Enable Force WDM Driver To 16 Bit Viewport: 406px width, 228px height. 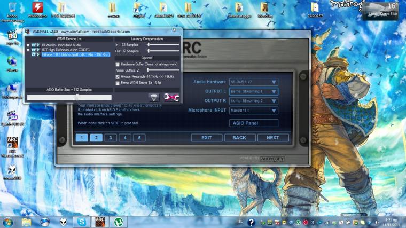coord(118,83)
